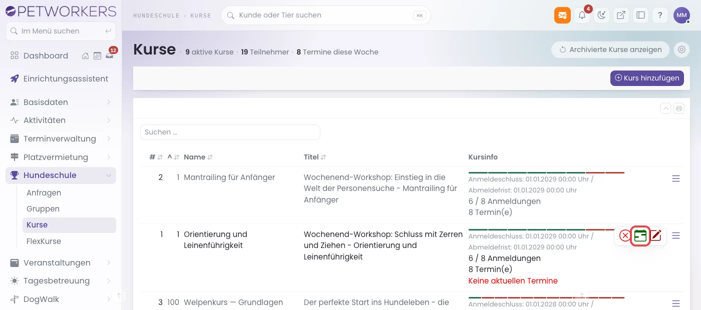Click the external link icon in the header

click(621, 15)
